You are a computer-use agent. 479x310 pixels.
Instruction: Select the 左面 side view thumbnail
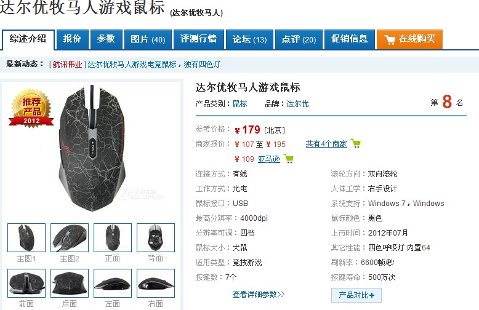(113, 283)
